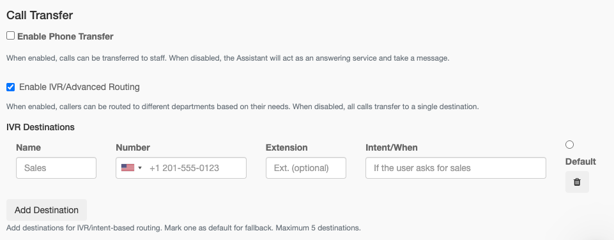The image size is (614, 240).
Task: Uncheck the Enable IVR/Advanced Routing checkbox
Action: 11,87
